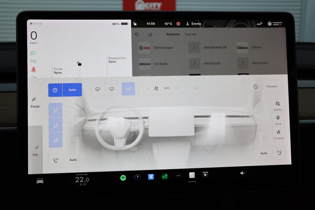
Task: Tap the 10°C outside temperature
Action: point(168,24)
